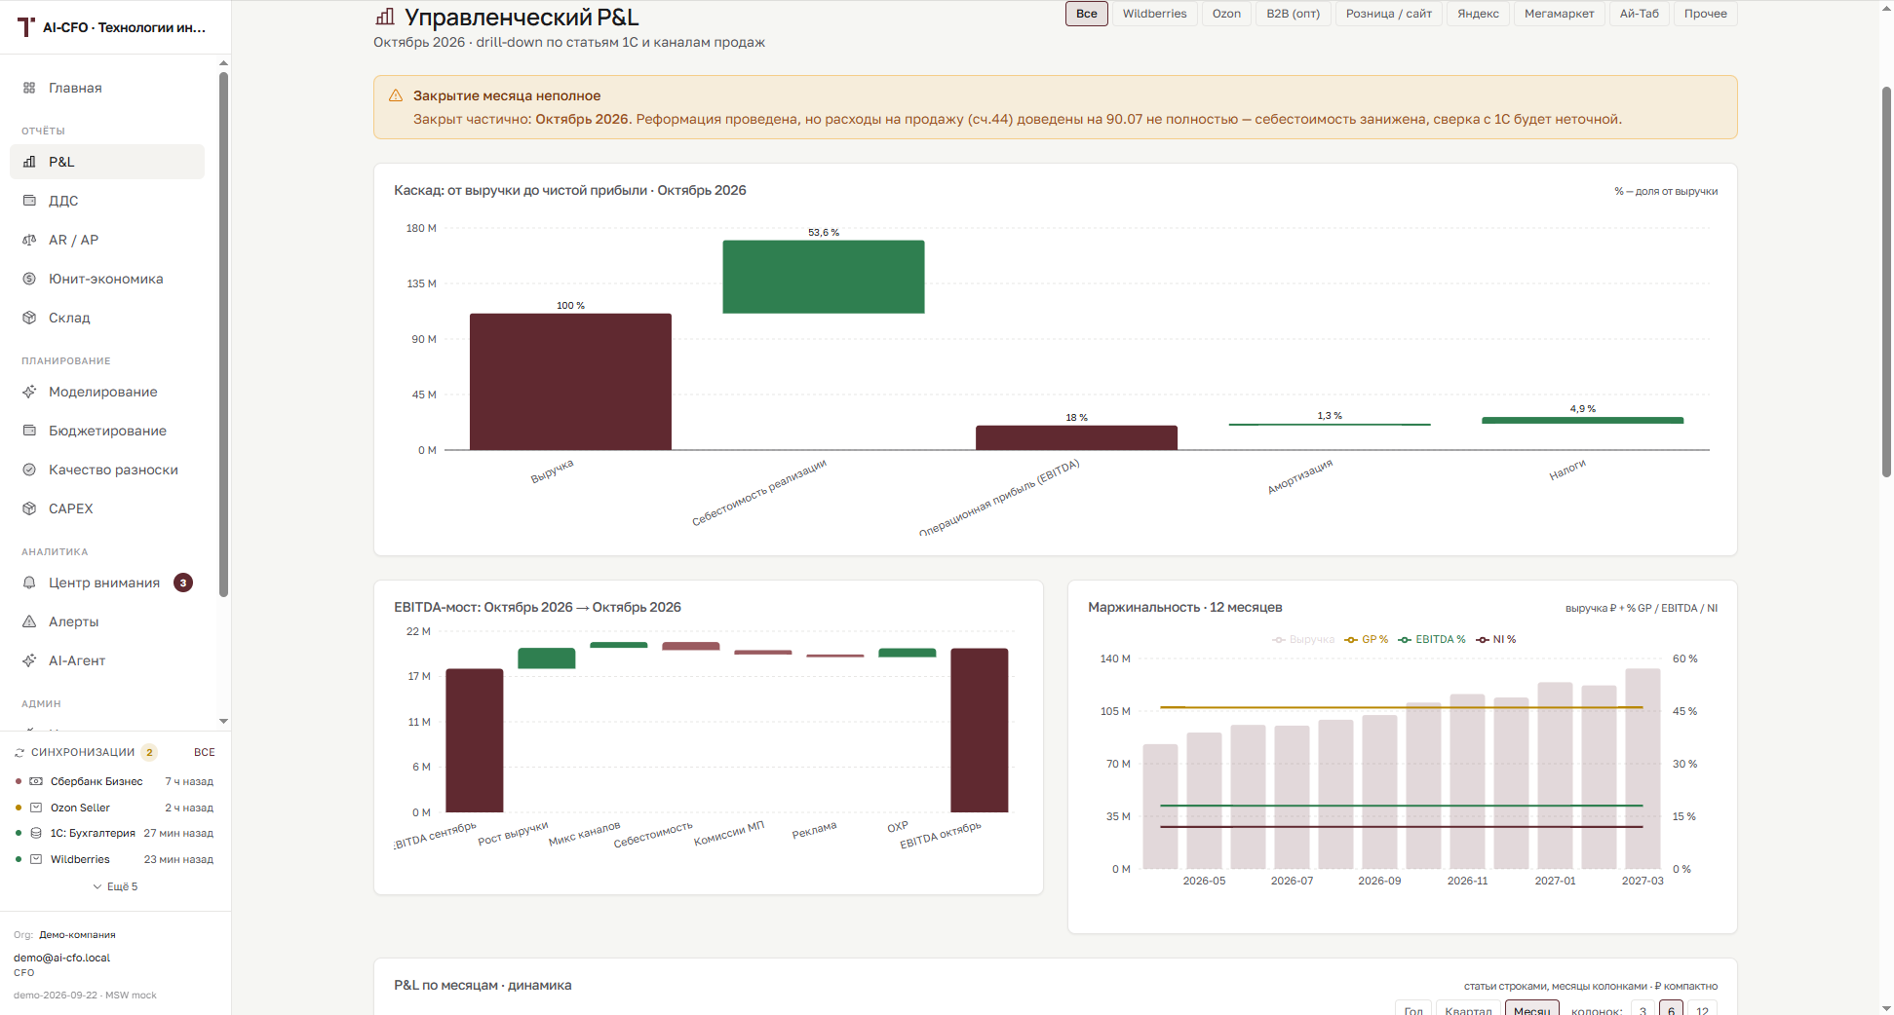Click sidebar navigation scrollbar thumb
Image resolution: width=1894 pixels, height=1015 pixels.
click(x=223, y=334)
